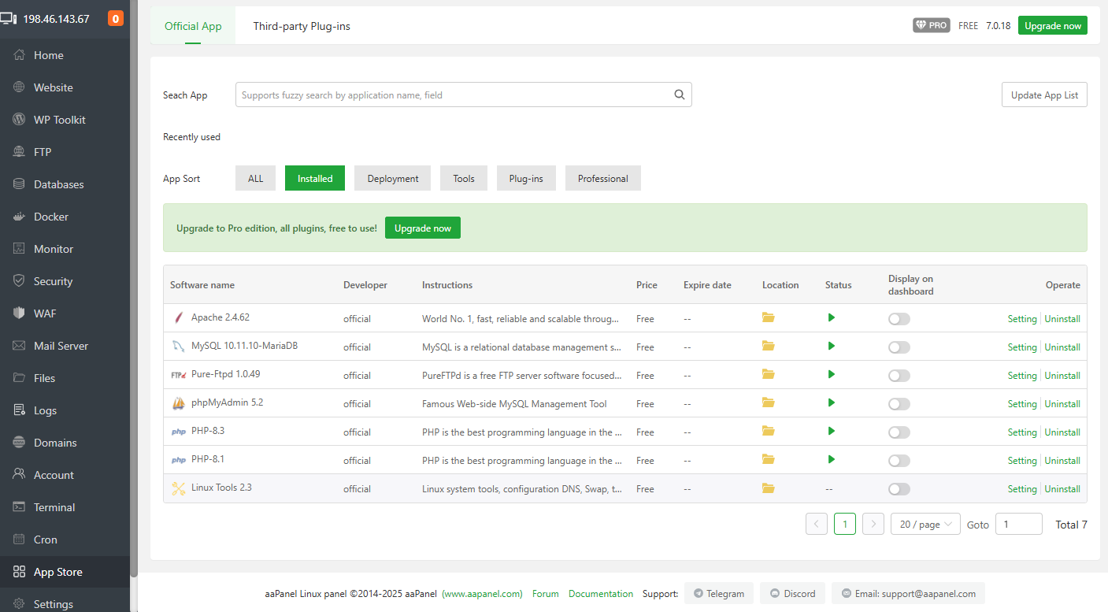Click the previous page arrow in pagination
This screenshot has height=612, width=1108.
(x=817, y=525)
